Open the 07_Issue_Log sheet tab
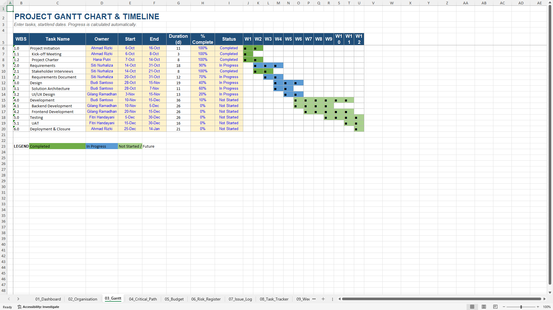553x310 pixels. point(240,299)
